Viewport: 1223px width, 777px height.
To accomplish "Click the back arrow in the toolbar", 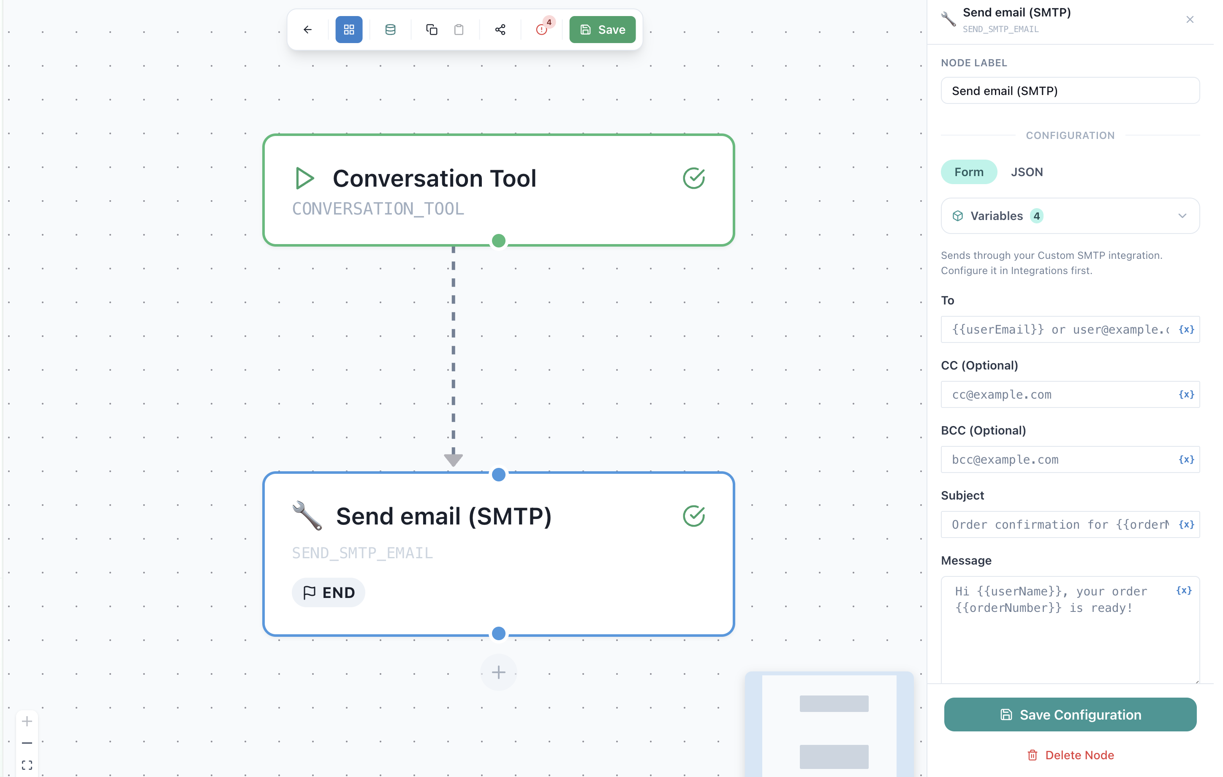I will (307, 30).
